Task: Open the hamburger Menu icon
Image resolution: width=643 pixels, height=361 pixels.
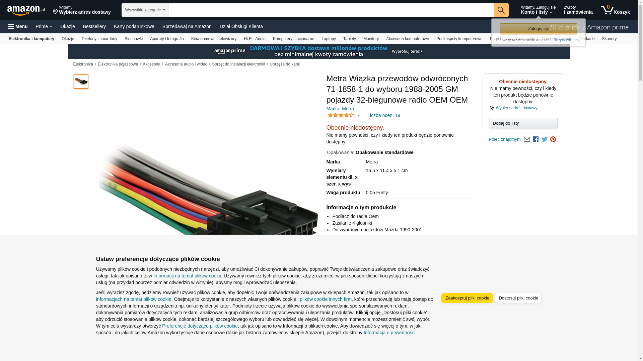Action: click(x=18, y=26)
